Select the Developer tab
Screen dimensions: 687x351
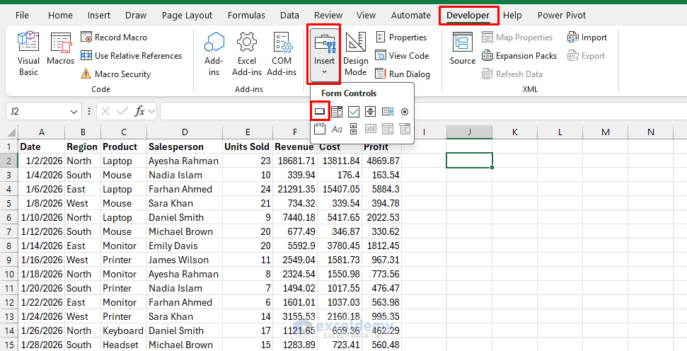coord(468,16)
